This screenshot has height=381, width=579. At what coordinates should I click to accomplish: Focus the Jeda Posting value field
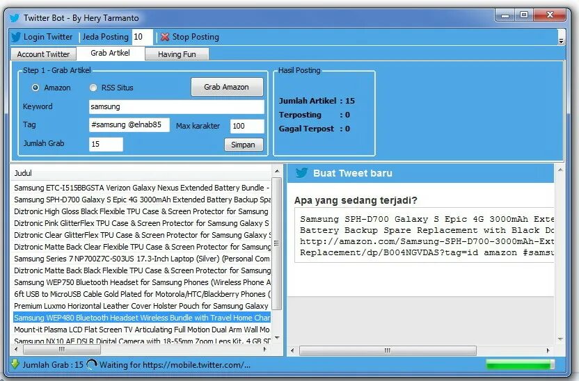[x=142, y=37]
